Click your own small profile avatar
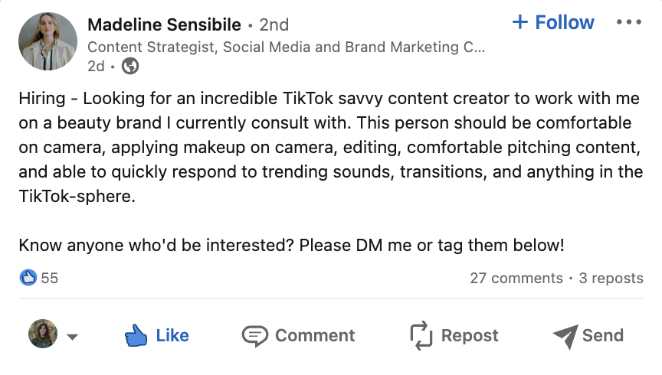The width and height of the screenshot is (662, 375). (x=42, y=334)
